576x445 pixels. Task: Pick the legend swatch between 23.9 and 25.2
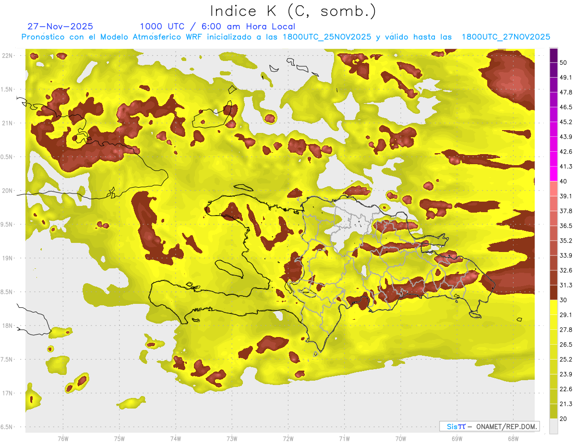(x=553, y=367)
